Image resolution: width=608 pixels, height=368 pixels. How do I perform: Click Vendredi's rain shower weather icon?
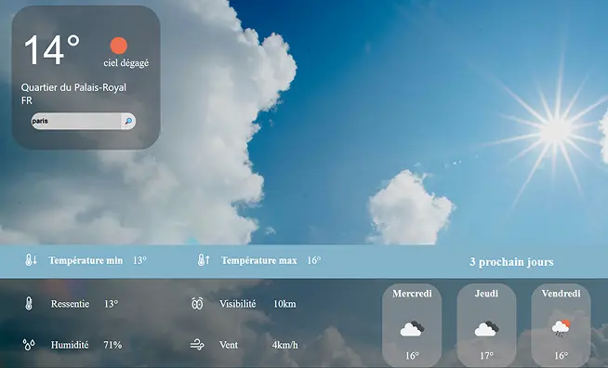(x=561, y=328)
